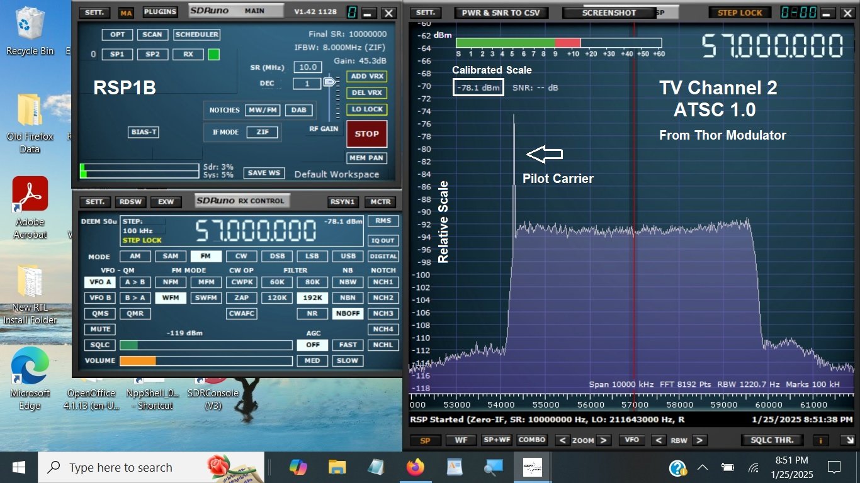860x483 pixels.
Task: Switch to SP spectrum view
Action: (x=425, y=440)
